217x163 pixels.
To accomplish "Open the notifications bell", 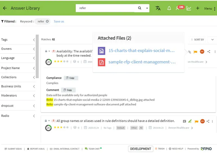I will [169, 8].
